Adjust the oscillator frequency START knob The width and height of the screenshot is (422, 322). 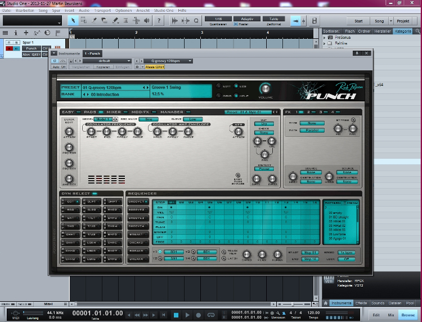click(x=91, y=131)
